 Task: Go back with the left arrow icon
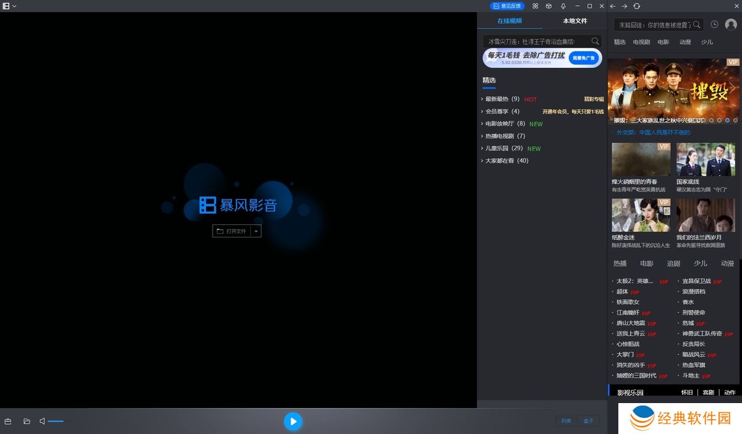(613, 6)
